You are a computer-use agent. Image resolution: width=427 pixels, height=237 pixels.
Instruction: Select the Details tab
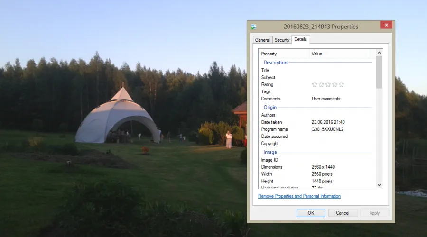pos(300,39)
